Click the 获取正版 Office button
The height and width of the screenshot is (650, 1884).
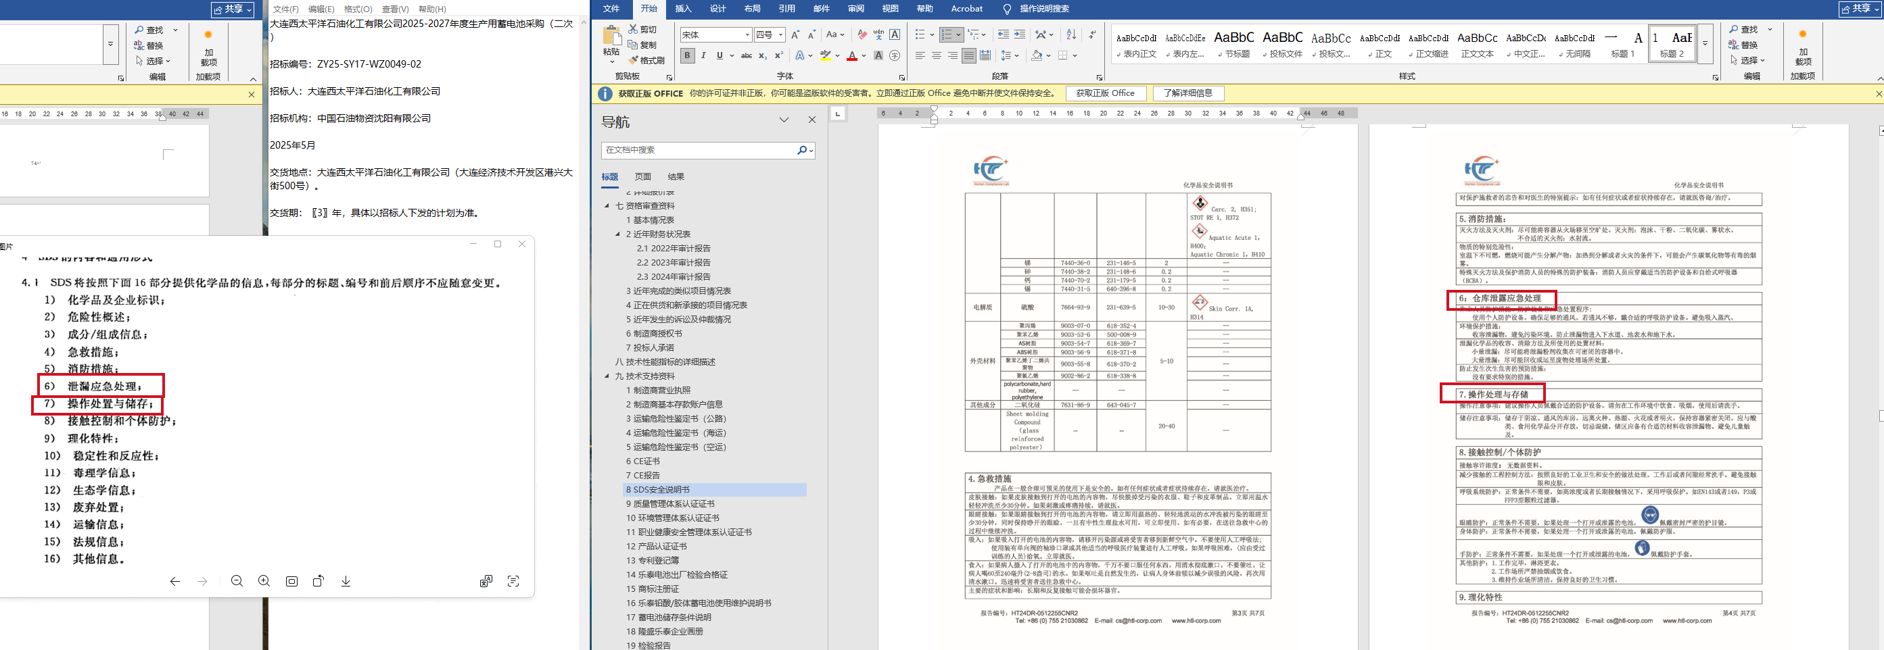click(1105, 94)
